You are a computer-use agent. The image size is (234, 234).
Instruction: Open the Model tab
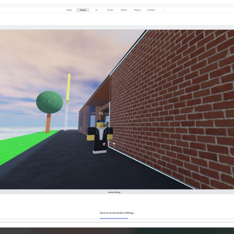pos(124,10)
